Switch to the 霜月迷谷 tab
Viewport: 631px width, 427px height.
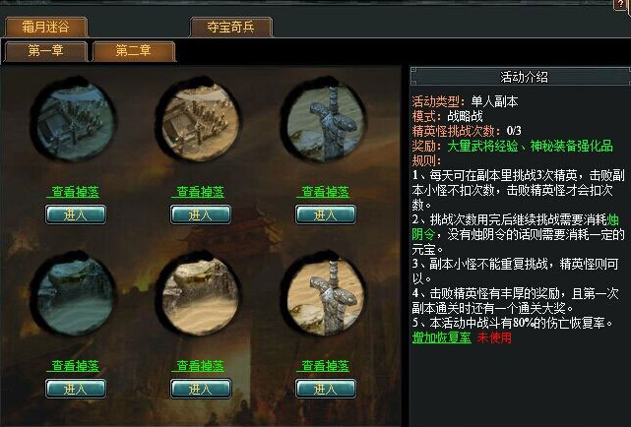[x=46, y=27]
